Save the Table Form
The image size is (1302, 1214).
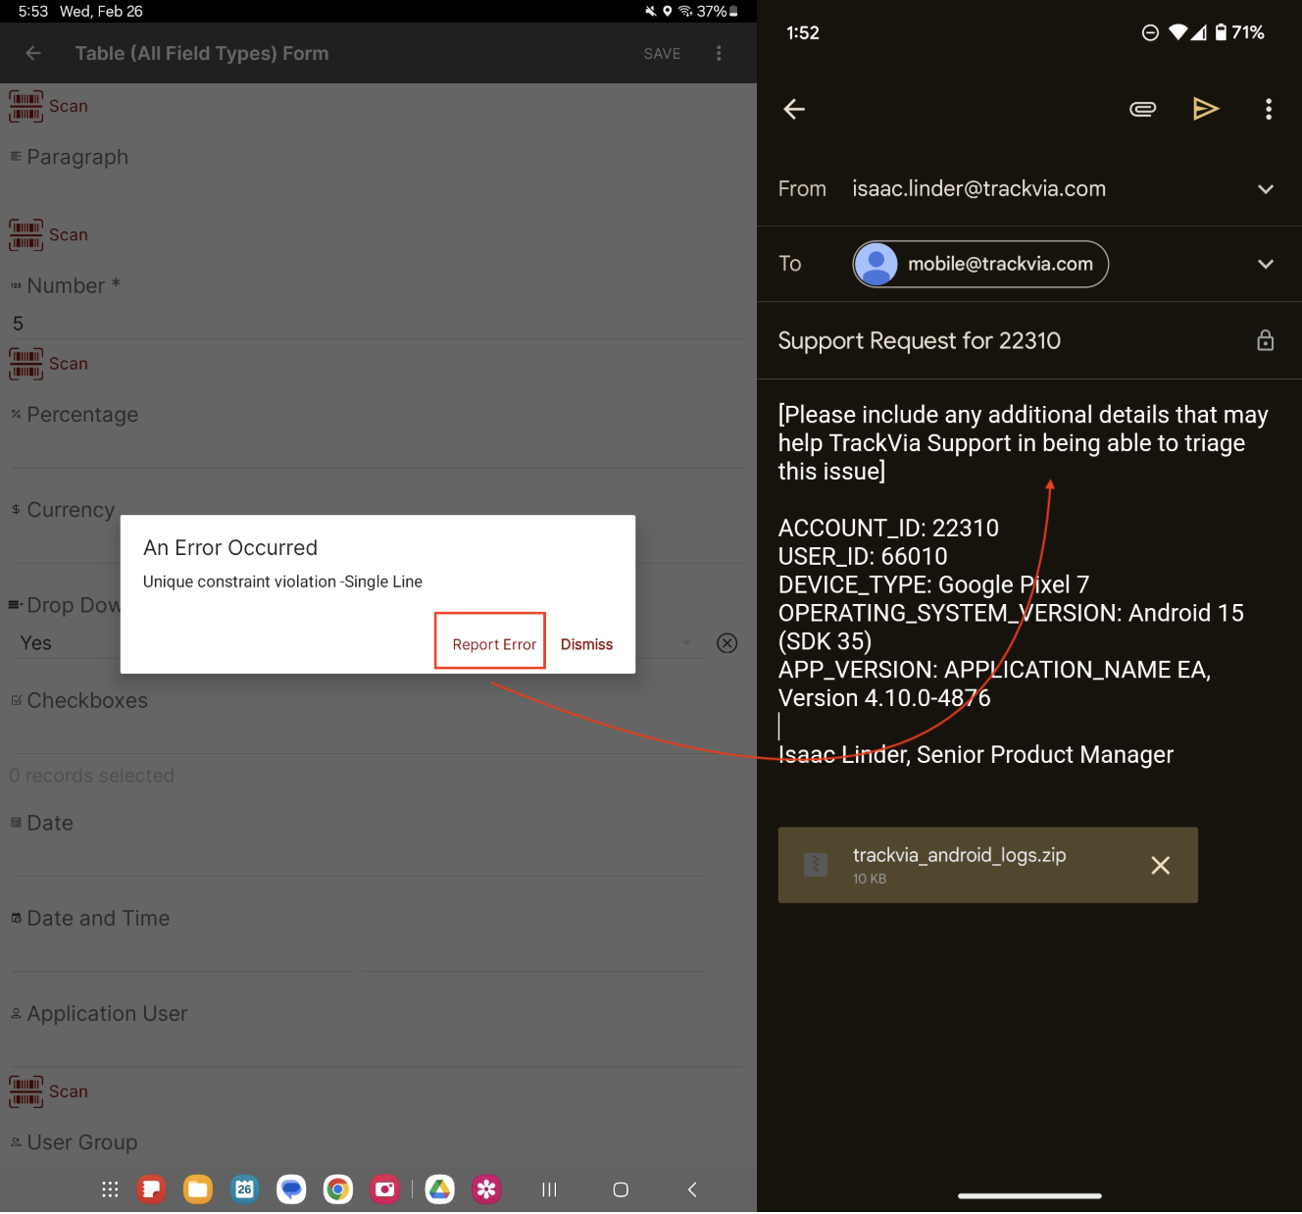662,54
